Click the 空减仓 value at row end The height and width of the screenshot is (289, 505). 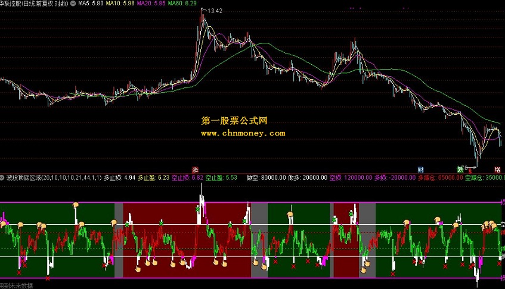click(x=485, y=178)
